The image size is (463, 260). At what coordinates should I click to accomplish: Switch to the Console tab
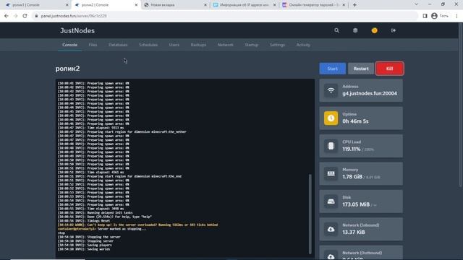69,45
